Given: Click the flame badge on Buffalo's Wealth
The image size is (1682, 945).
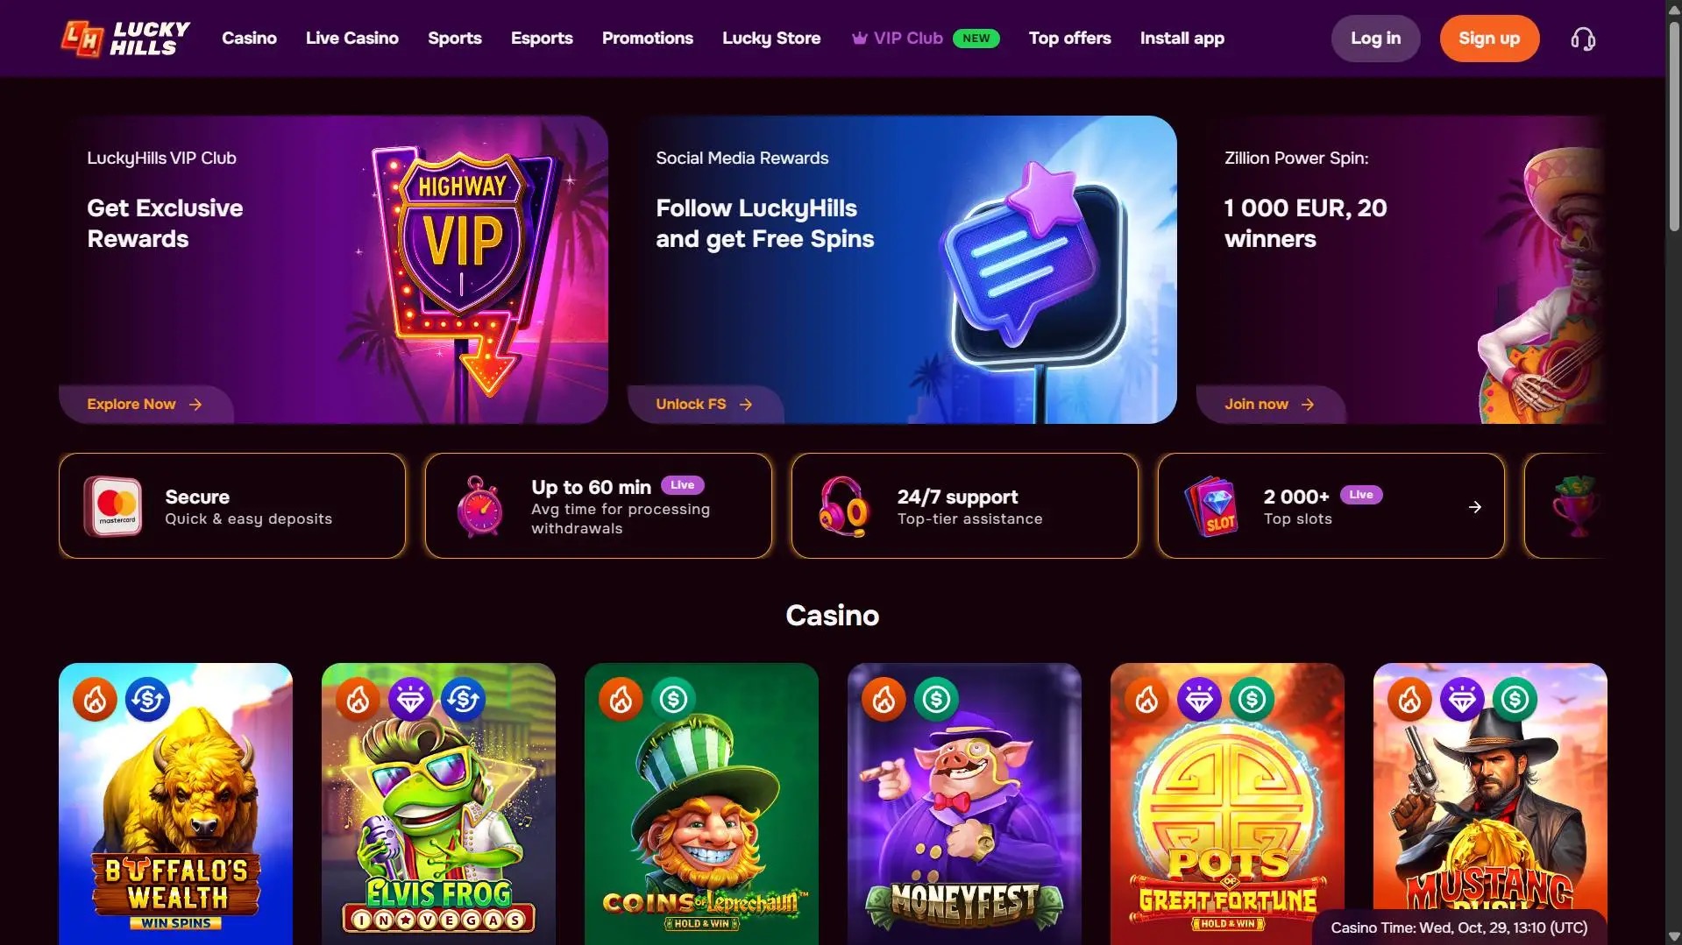Looking at the screenshot, I should point(96,700).
